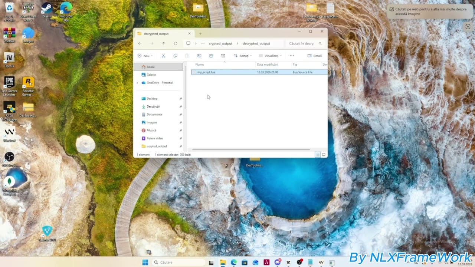Click the Rename icon in Explorer toolbar
Image resolution: width=475 pixels, height=267 pixels.
click(x=199, y=56)
